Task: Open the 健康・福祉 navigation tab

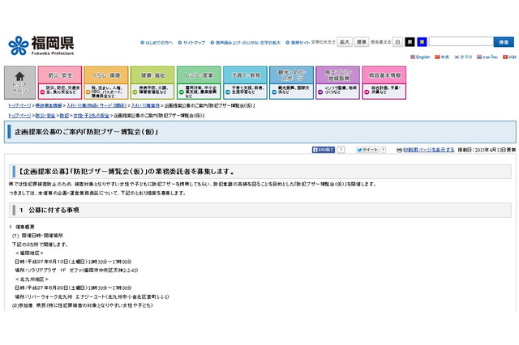Action: tap(152, 75)
